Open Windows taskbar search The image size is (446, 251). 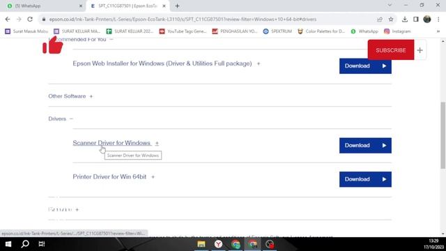click(25, 244)
